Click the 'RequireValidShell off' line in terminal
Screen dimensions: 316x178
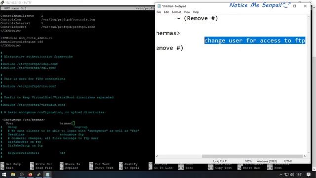[x=37, y=153]
